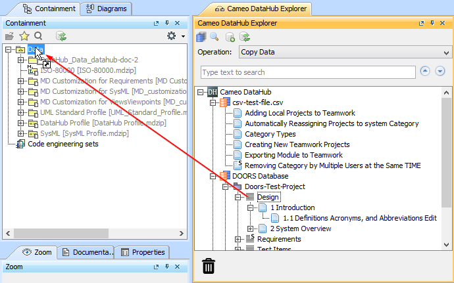
Task: Open the dropdown arrow next to gear icon
Action: pos(183,36)
